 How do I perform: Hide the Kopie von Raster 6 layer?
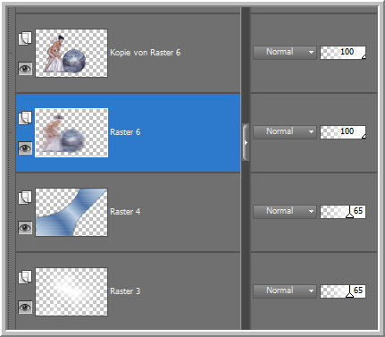[25, 69]
